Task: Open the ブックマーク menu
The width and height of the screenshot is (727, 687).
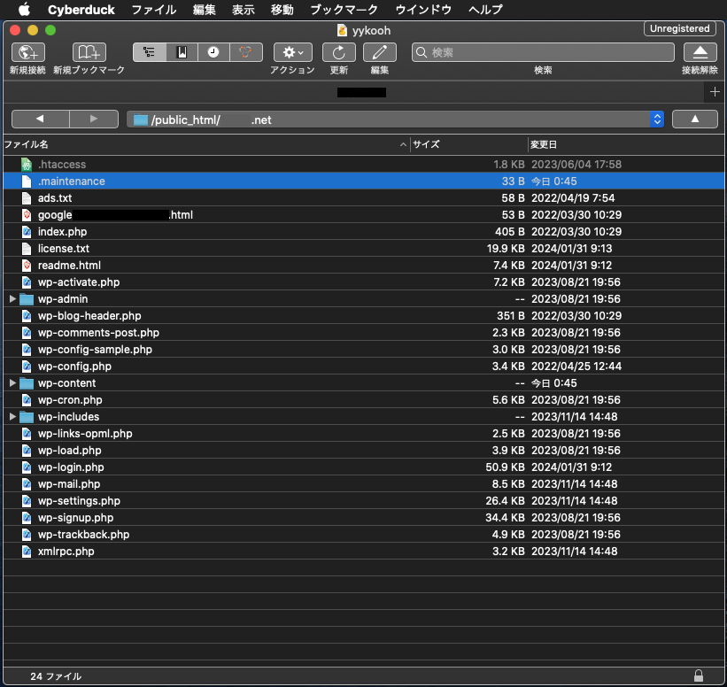Action: tap(344, 10)
